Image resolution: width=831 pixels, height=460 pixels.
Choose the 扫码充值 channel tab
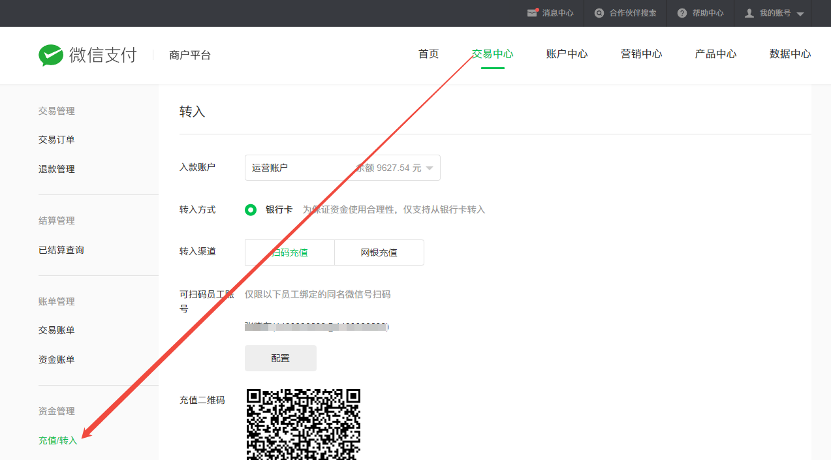pyautogui.click(x=290, y=253)
